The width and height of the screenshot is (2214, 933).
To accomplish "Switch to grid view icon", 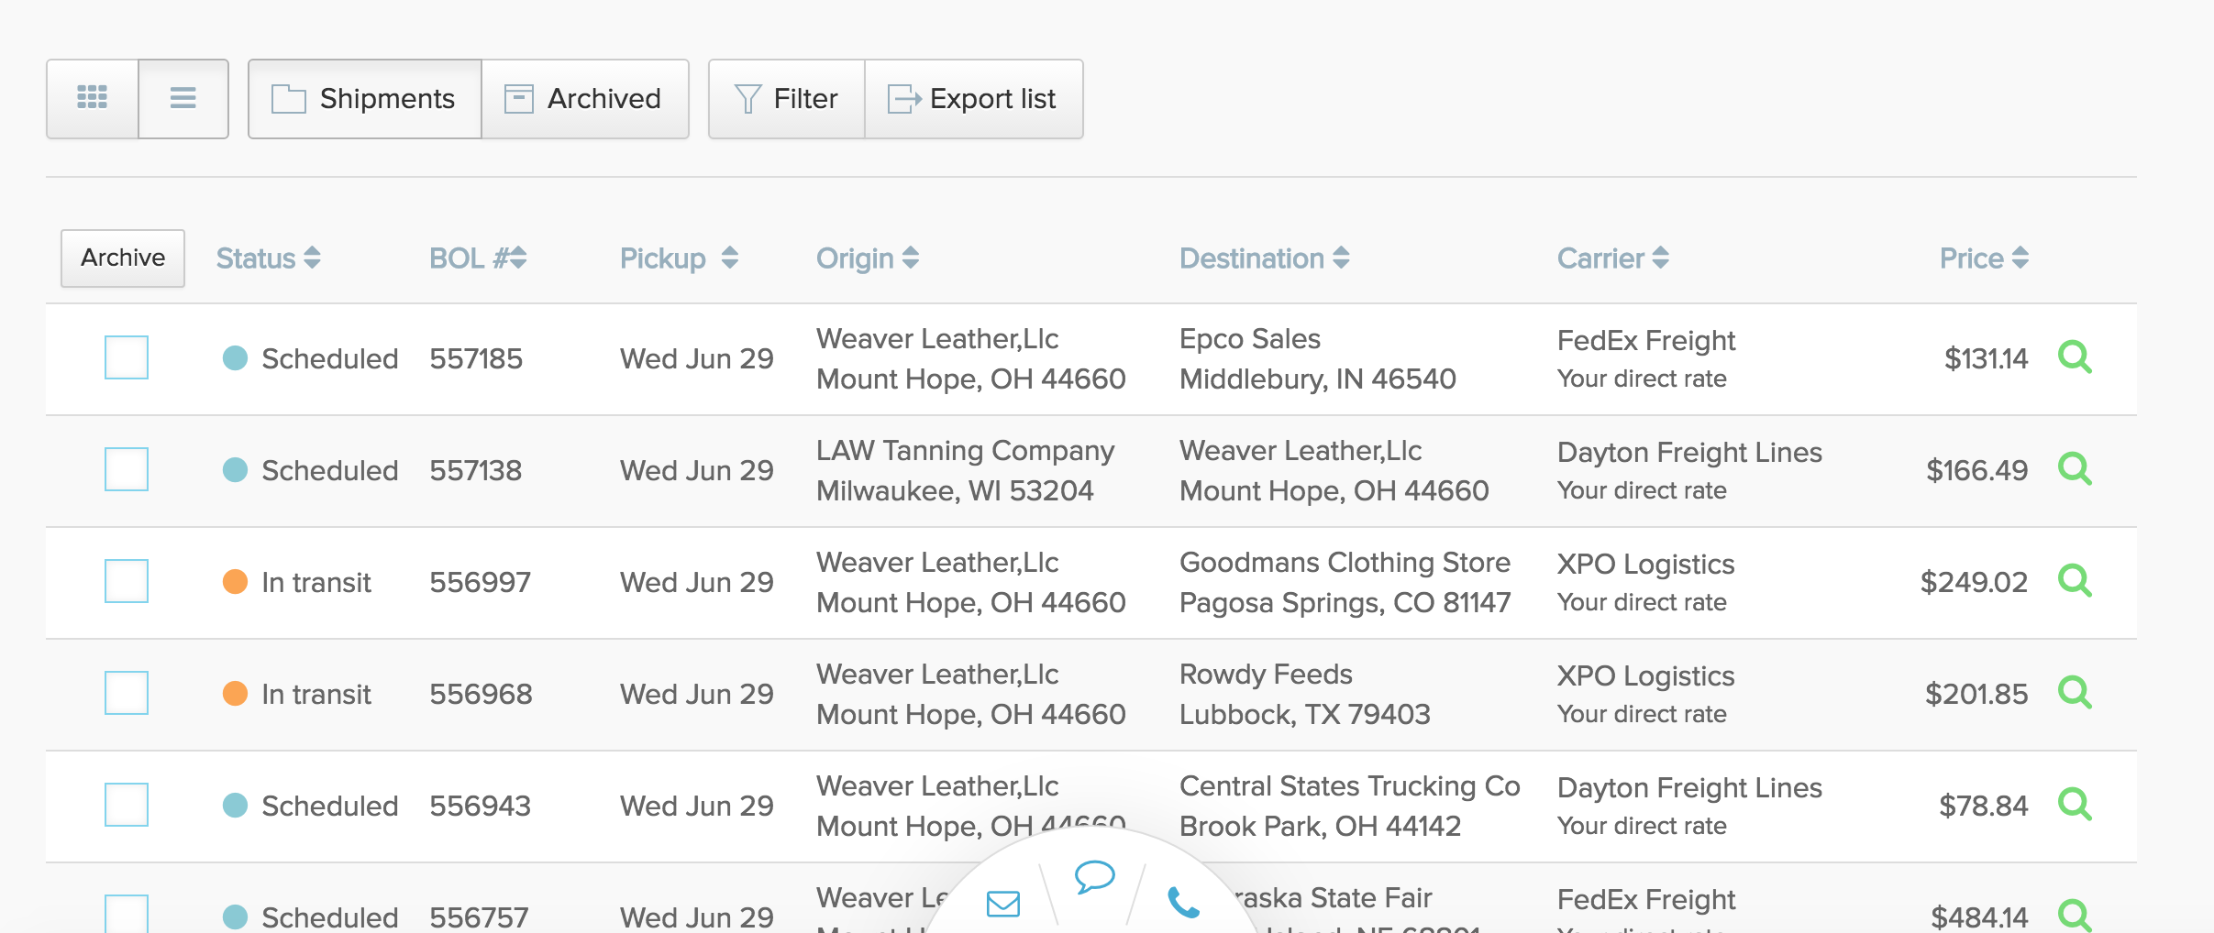I will (93, 98).
